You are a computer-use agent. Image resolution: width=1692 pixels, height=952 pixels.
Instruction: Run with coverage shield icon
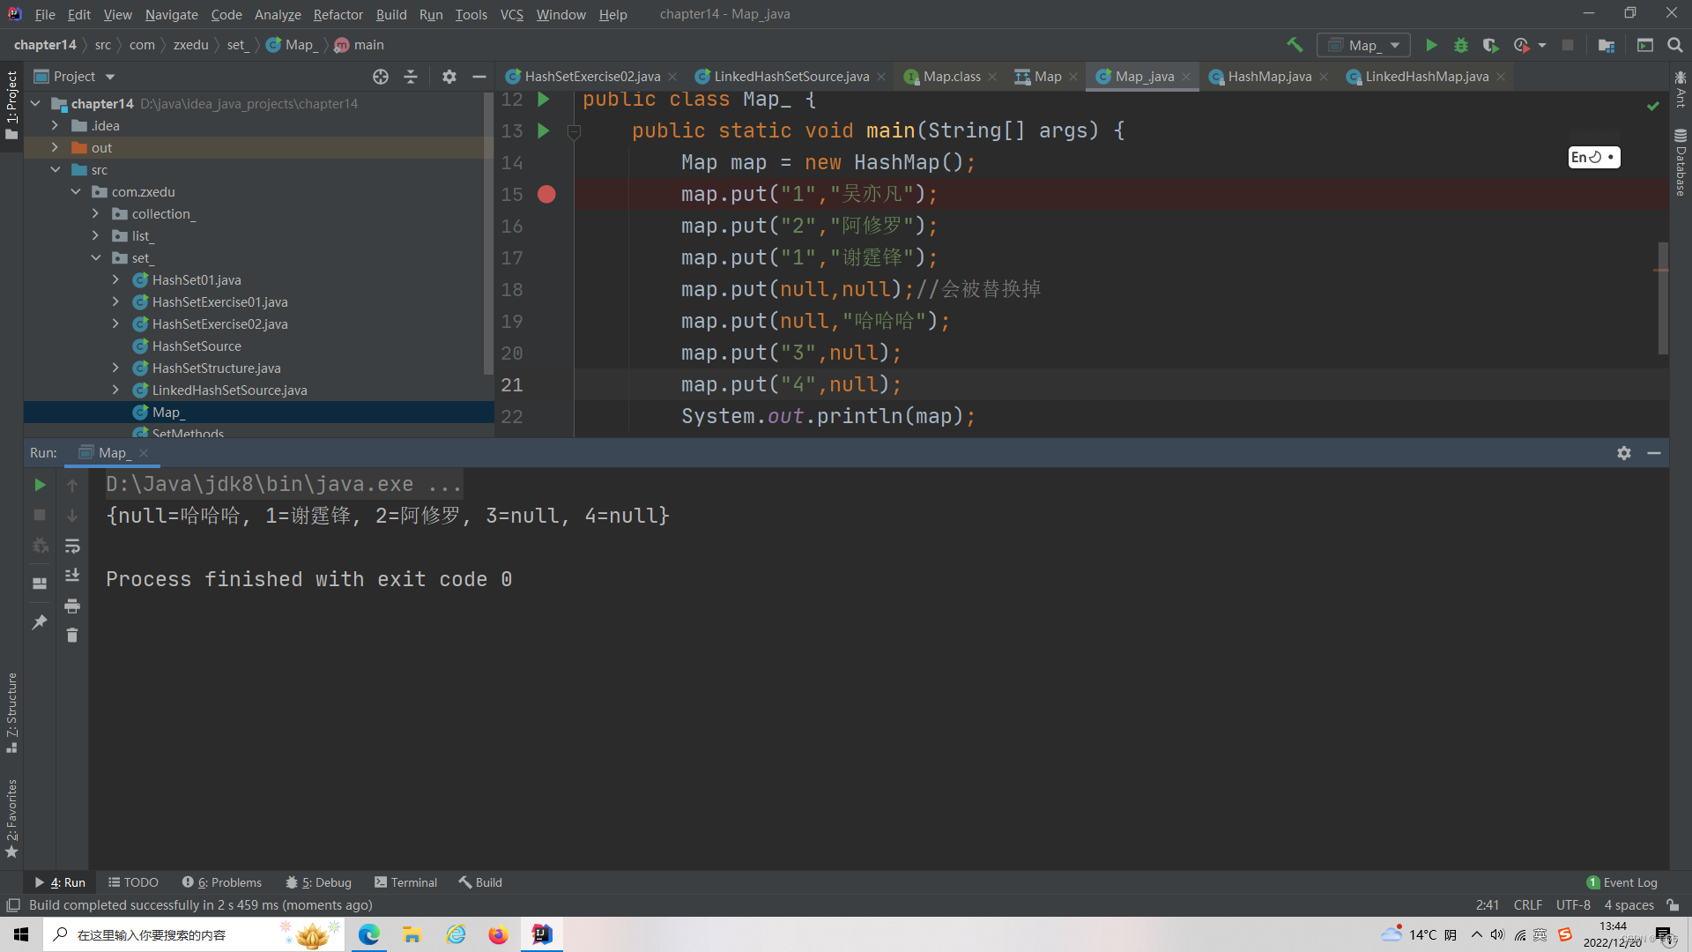[1490, 45]
